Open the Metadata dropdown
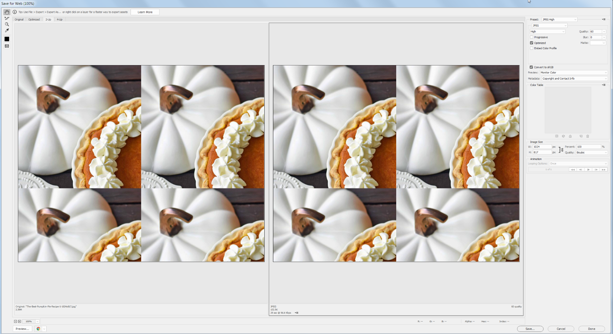Viewport: 613px width, 334px height. coord(574,79)
